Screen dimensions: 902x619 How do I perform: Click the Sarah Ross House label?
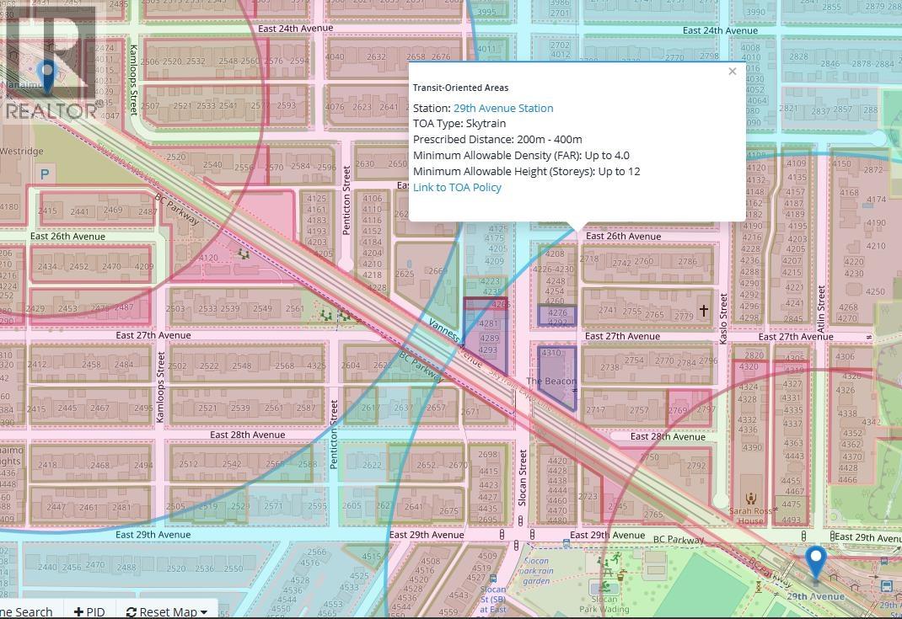point(750,515)
